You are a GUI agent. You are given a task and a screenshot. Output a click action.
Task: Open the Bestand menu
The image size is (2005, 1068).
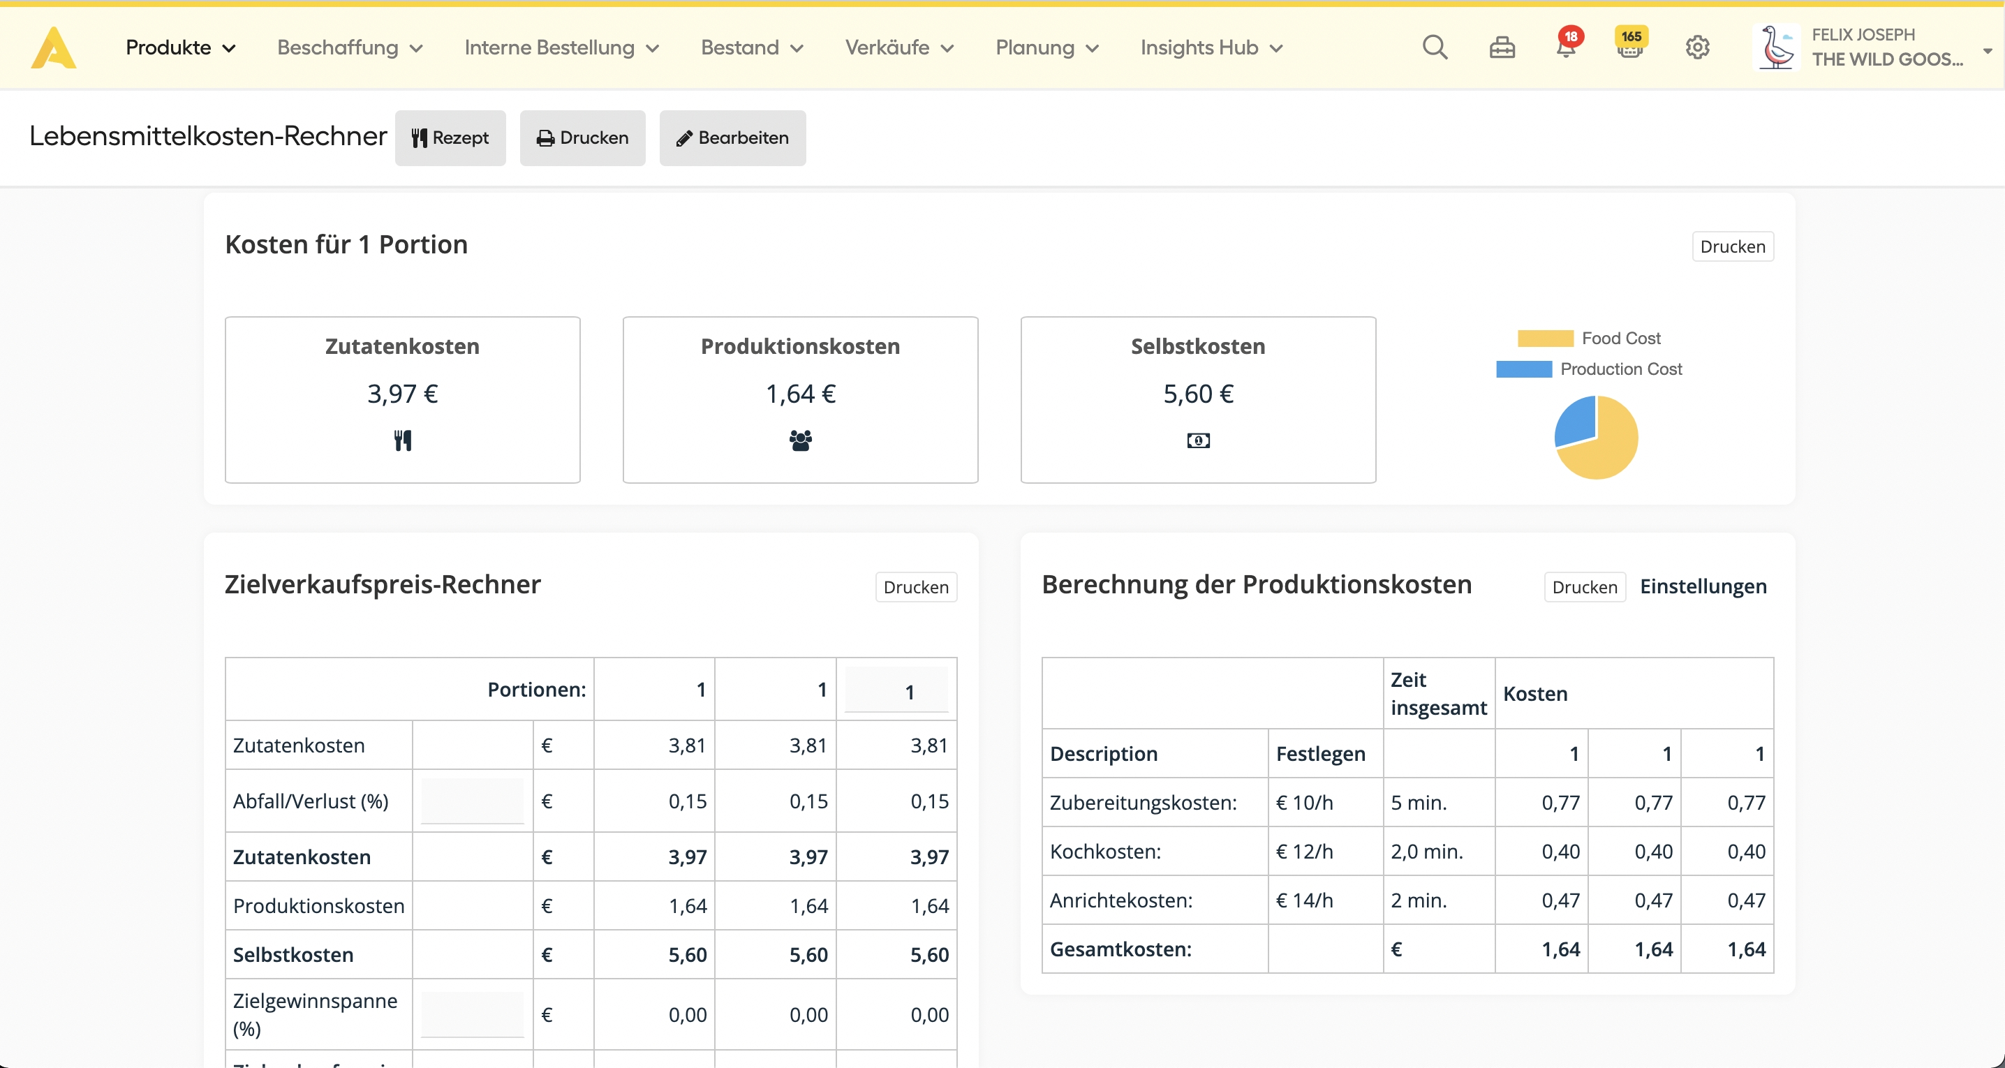coord(751,47)
